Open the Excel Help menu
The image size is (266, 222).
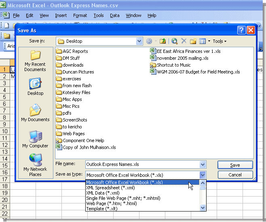[152, 15]
